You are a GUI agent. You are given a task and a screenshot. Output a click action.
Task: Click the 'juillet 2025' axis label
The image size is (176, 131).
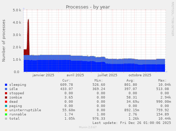click(107, 75)
